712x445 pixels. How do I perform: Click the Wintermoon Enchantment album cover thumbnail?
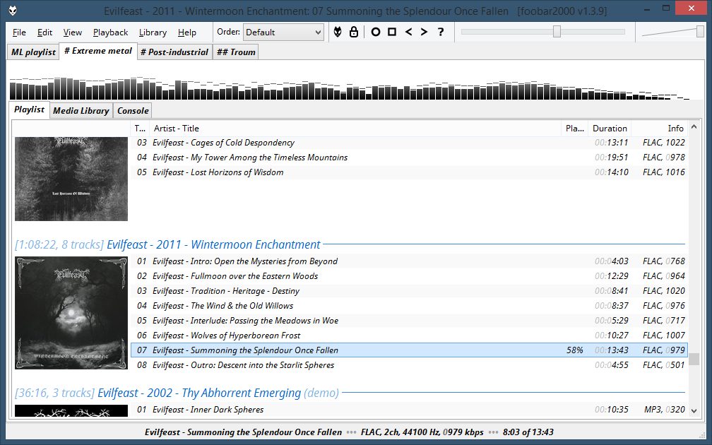pos(71,314)
